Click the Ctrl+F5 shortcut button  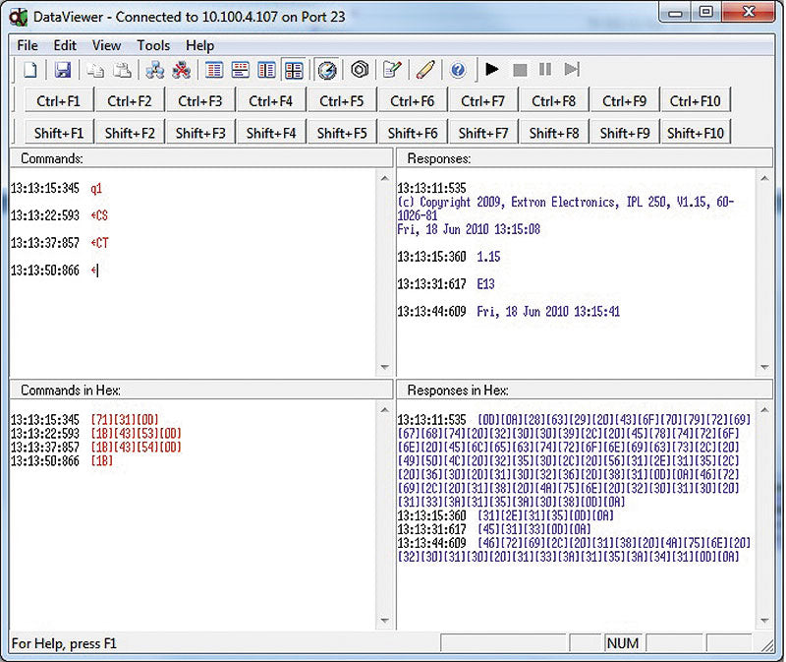[x=341, y=101]
